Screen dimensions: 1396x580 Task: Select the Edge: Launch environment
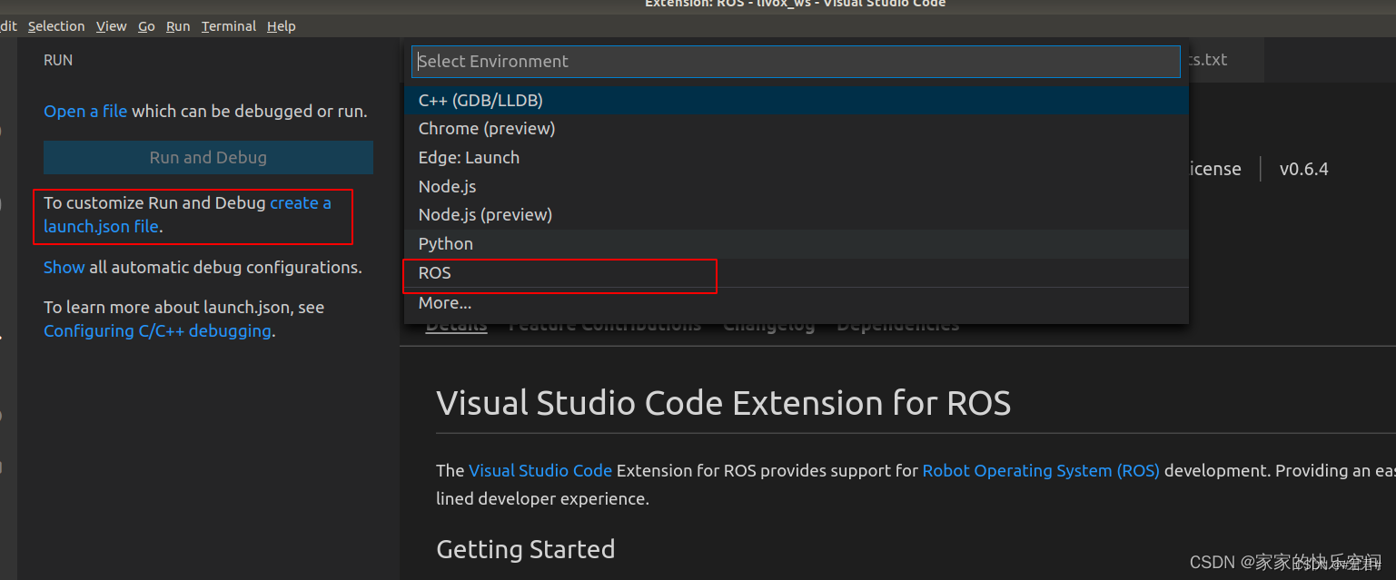click(x=469, y=157)
